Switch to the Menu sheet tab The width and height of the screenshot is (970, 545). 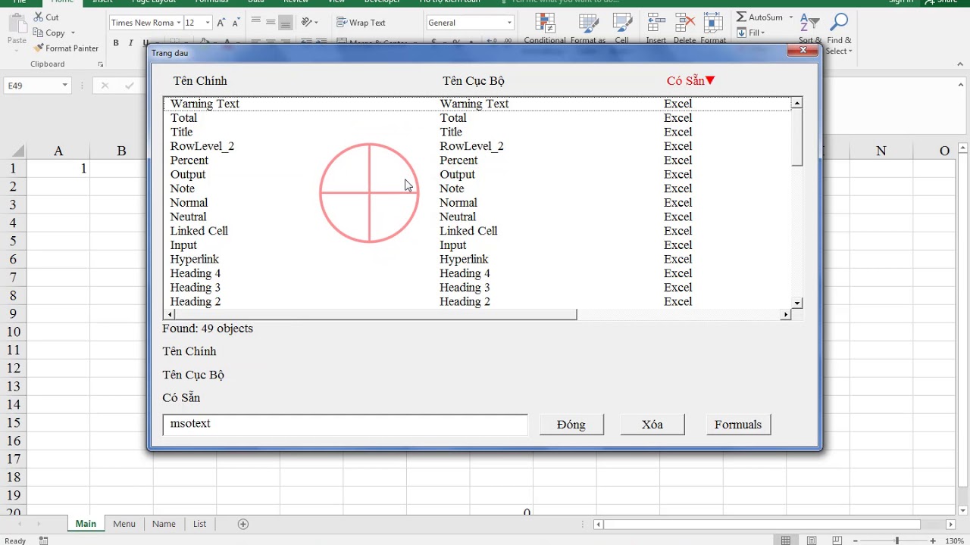tap(124, 524)
